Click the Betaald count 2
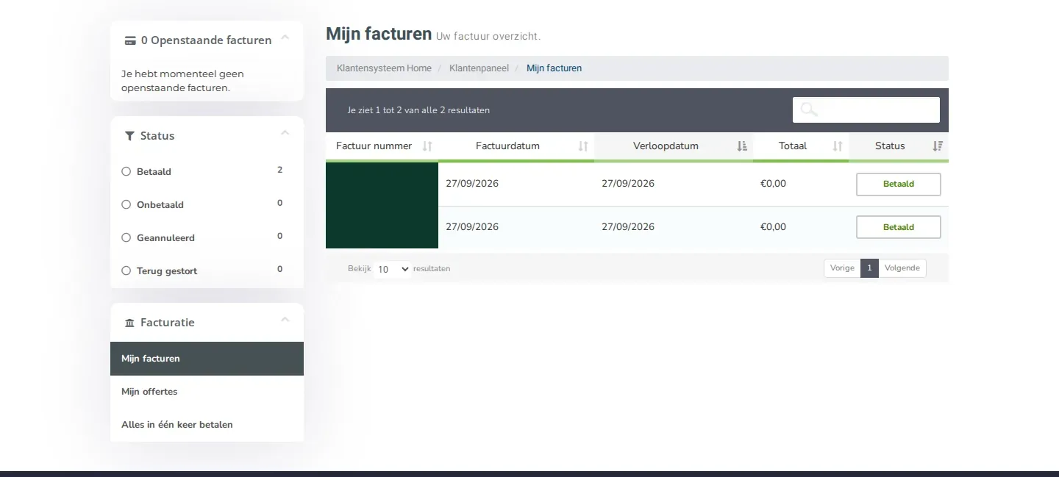 coord(279,171)
